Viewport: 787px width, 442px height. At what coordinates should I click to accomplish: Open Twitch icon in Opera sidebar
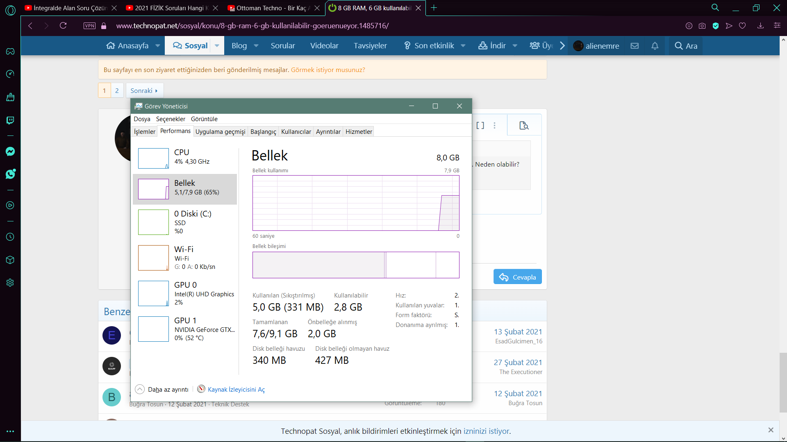point(10,120)
